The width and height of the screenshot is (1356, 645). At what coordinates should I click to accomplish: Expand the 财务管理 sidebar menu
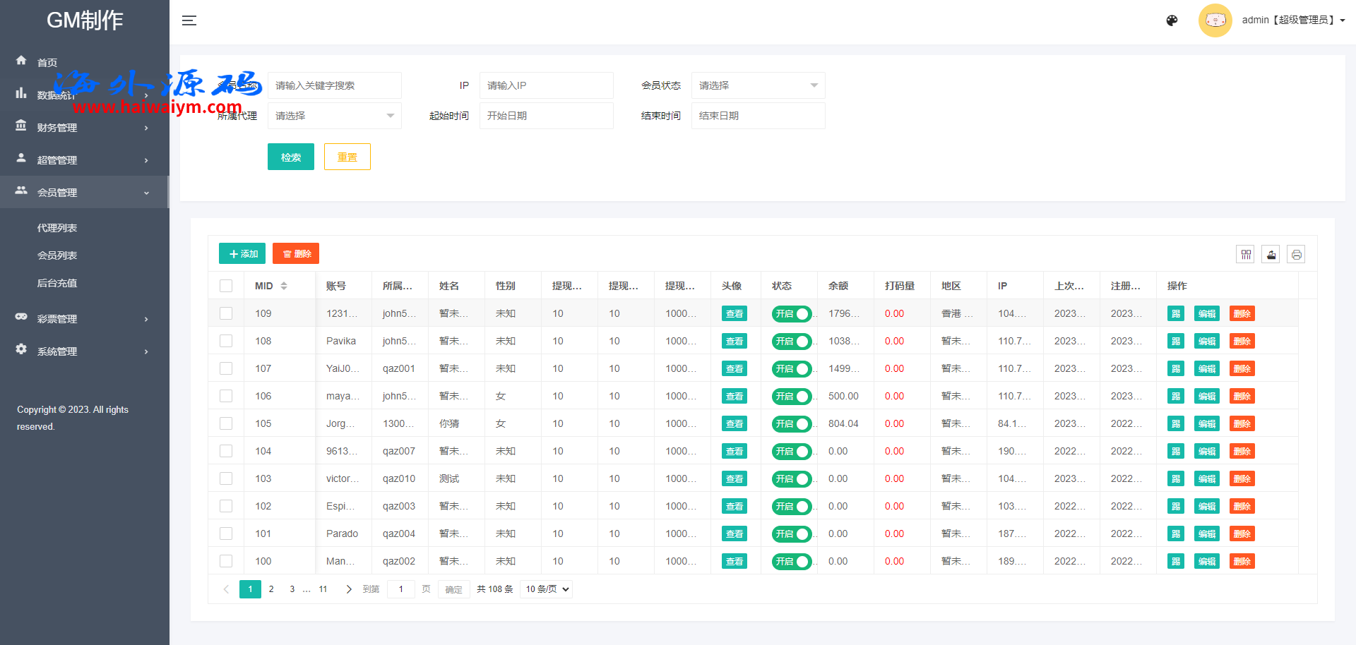(83, 128)
